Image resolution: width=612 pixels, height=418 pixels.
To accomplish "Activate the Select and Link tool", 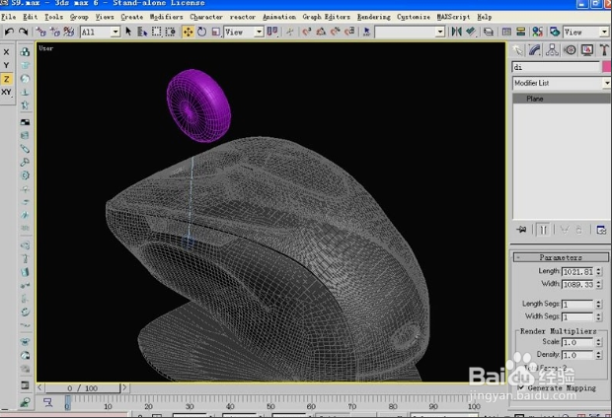I will point(41,32).
